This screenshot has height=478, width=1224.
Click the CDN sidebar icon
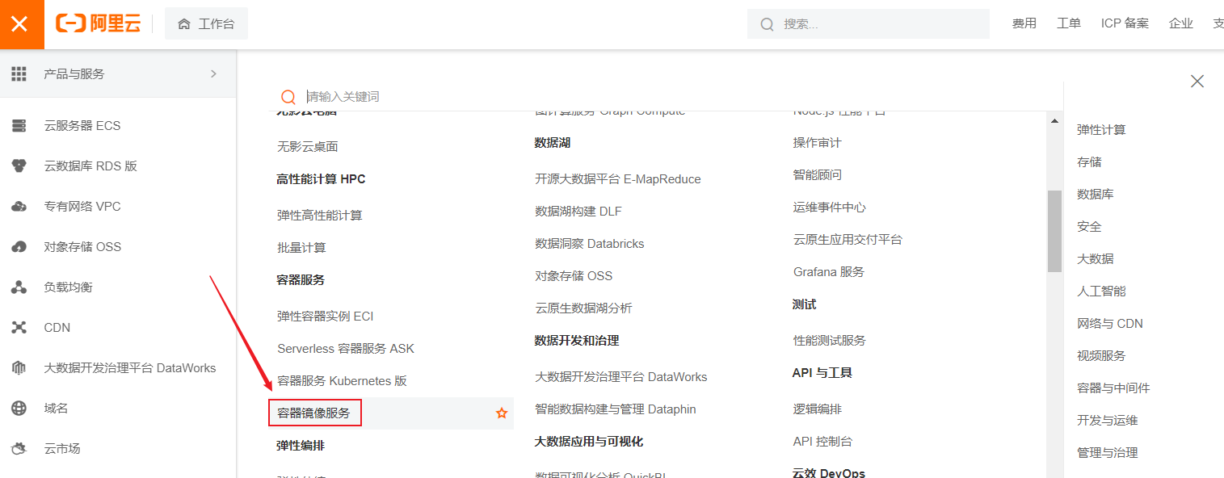coord(19,328)
